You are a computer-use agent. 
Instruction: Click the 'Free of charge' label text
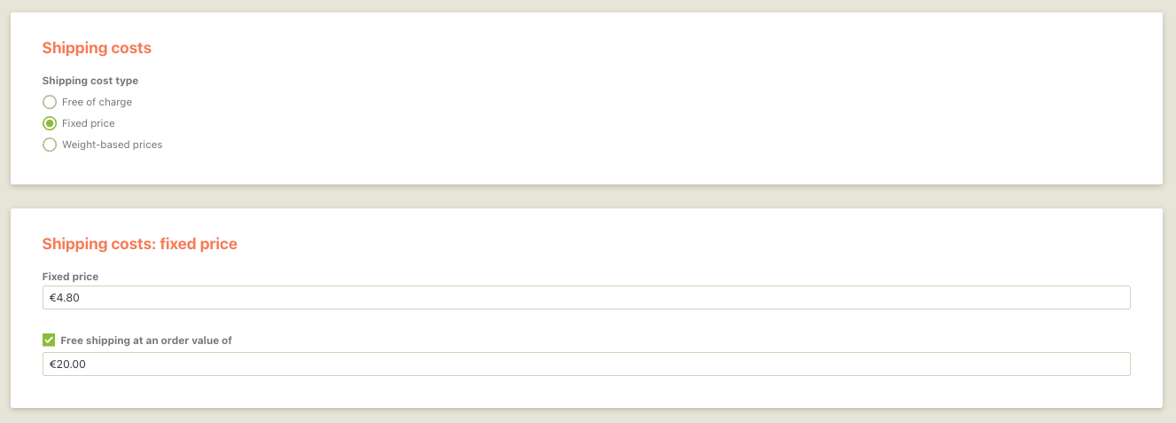[x=97, y=102]
